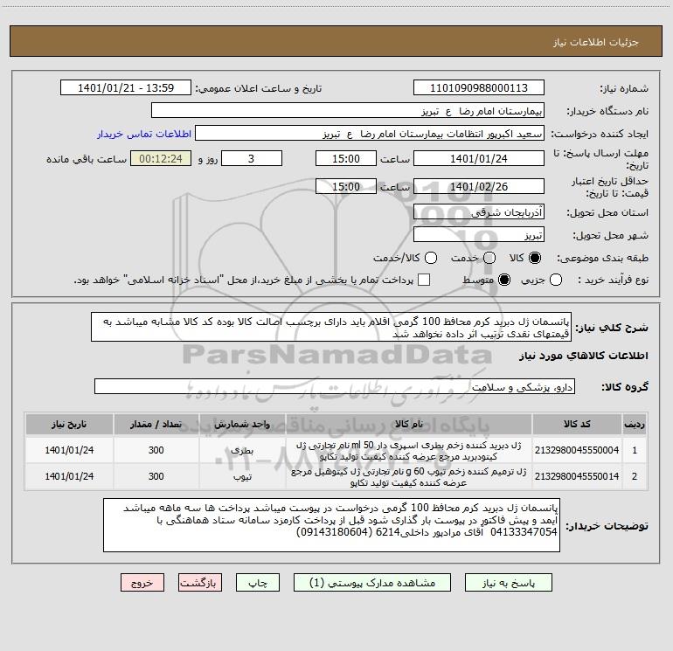This screenshot has height=651, width=673.
Task: Click the اطلاعات کالاهای مورد نیاز heading
Action: pos(584,356)
